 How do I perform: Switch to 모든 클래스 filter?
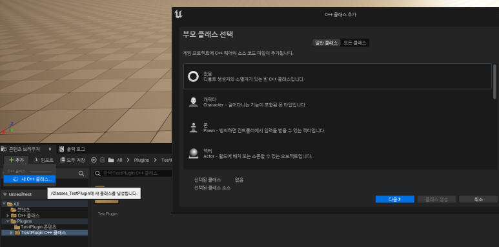coord(355,43)
